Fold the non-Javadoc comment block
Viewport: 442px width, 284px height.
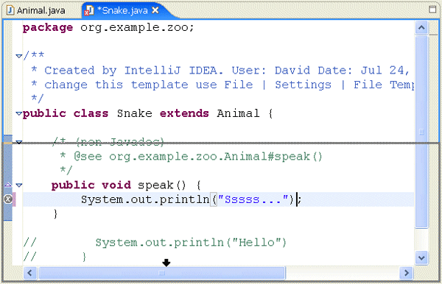tap(19, 142)
